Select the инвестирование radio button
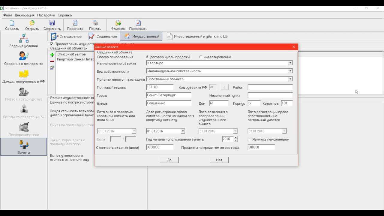384x216 pixels. 201,57
